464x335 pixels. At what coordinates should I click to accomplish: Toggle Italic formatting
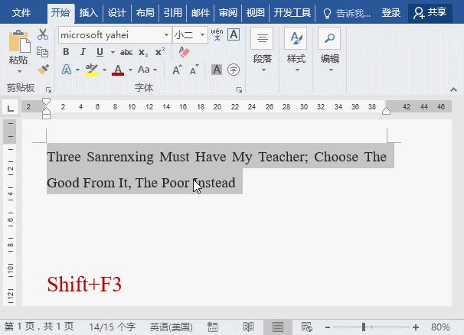pos(83,52)
